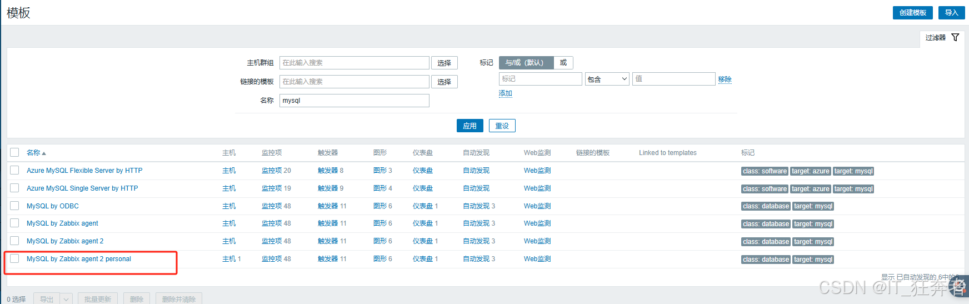The image size is (969, 304).
Task: Open MySQL by ODBC template
Action: click(x=53, y=206)
